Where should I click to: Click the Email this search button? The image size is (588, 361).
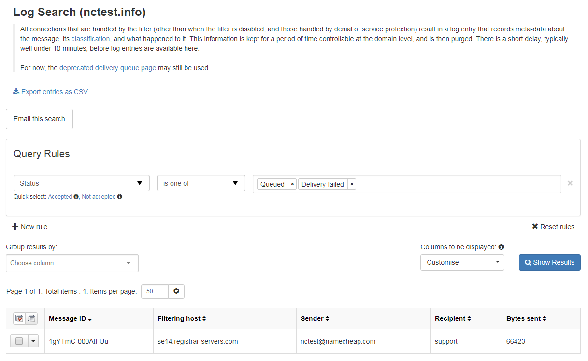click(39, 119)
